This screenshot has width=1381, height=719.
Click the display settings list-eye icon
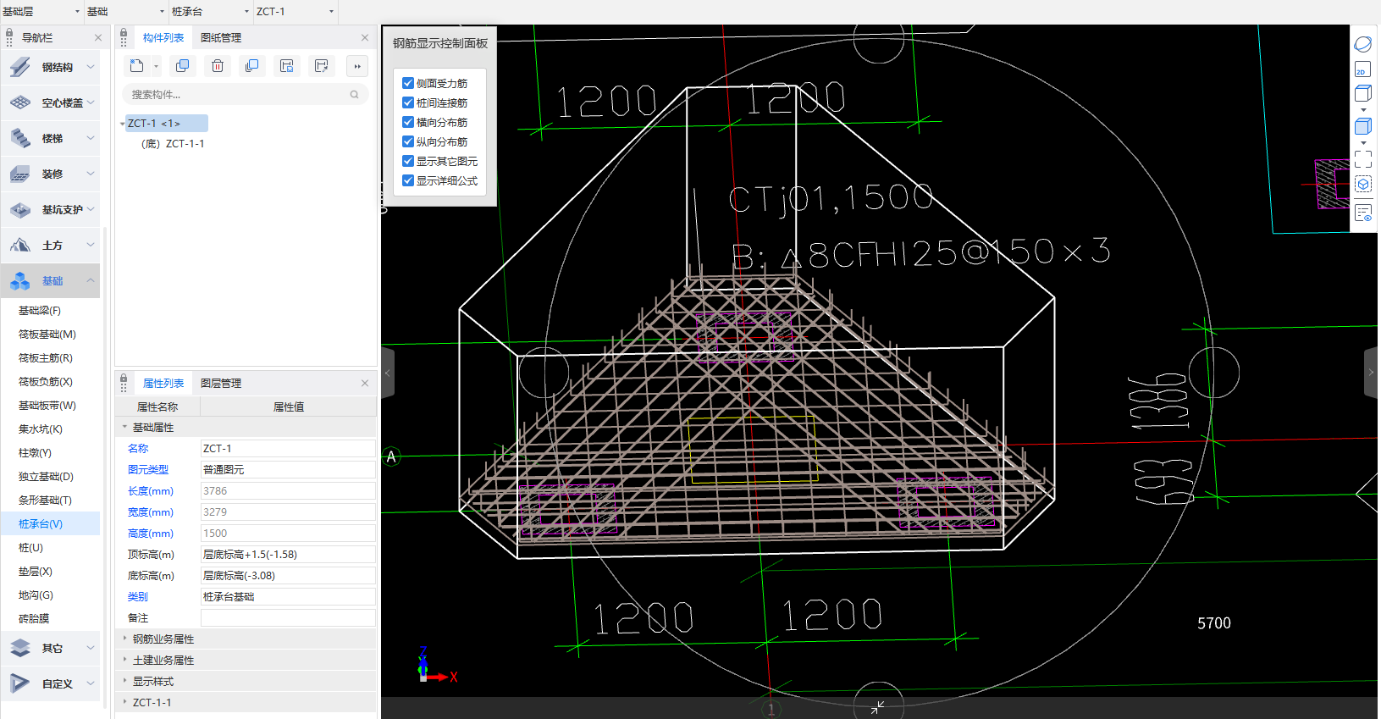point(1362,213)
